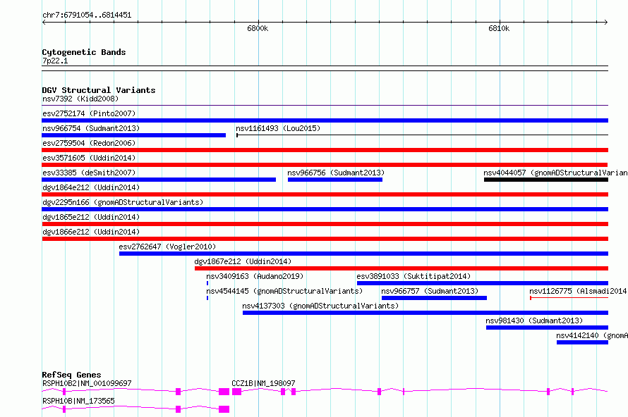Click the nsv966757 (Sudmant2013) blue bar
This screenshot has height=417, width=628.
(x=434, y=298)
